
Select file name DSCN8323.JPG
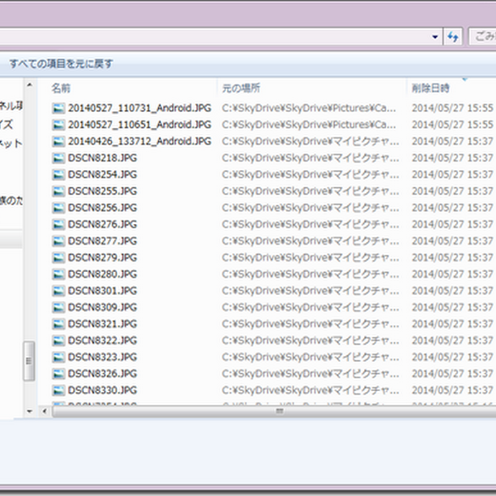click(102, 357)
